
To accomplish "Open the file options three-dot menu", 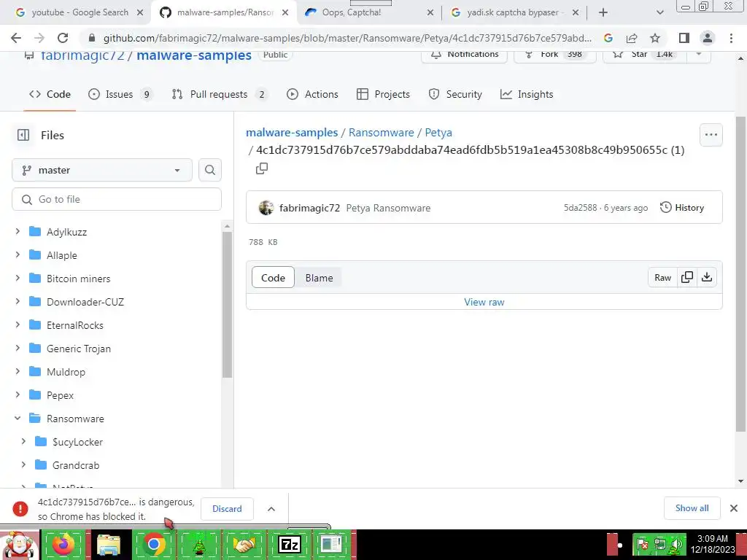I will pyautogui.click(x=711, y=135).
